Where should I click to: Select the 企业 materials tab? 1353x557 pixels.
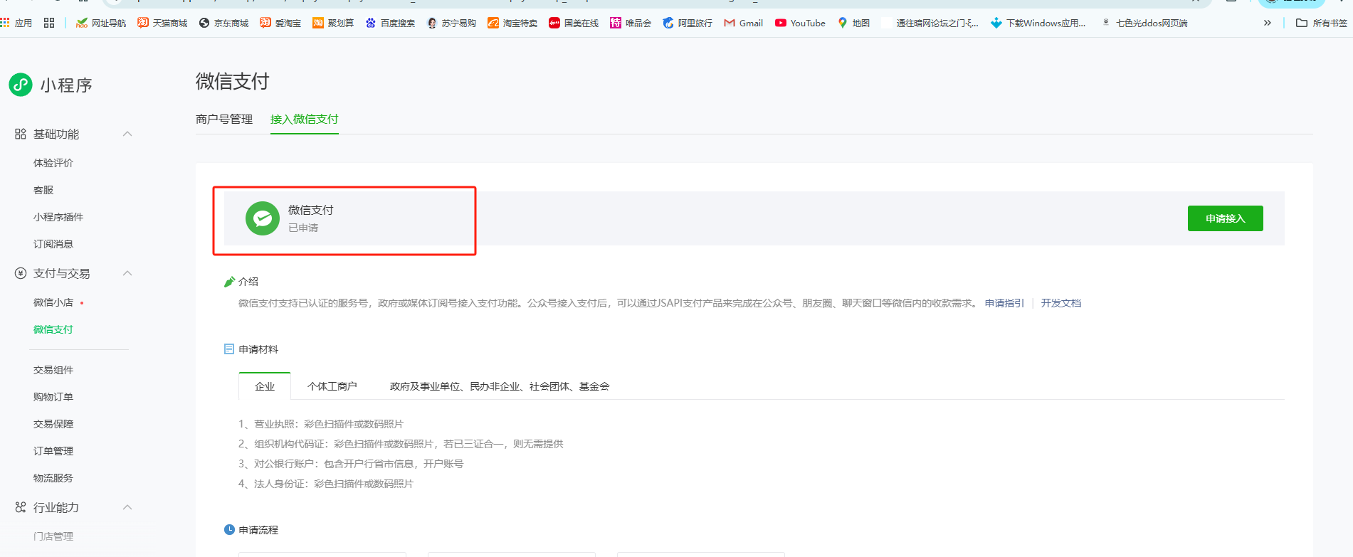tap(265, 386)
